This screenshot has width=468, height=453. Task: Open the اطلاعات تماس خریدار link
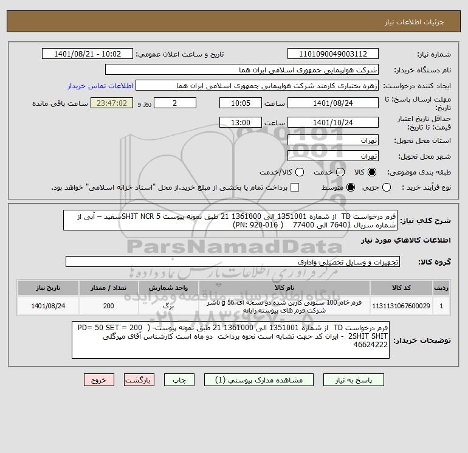click(100, 86)
